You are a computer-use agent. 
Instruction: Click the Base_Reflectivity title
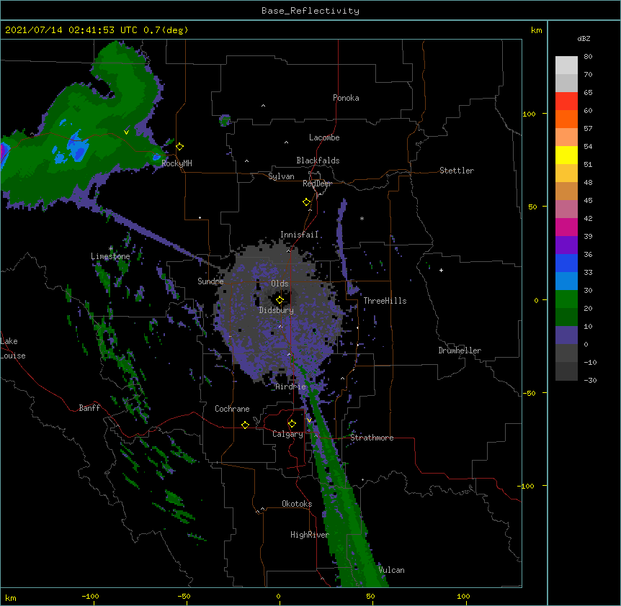[x=310, y=11]
